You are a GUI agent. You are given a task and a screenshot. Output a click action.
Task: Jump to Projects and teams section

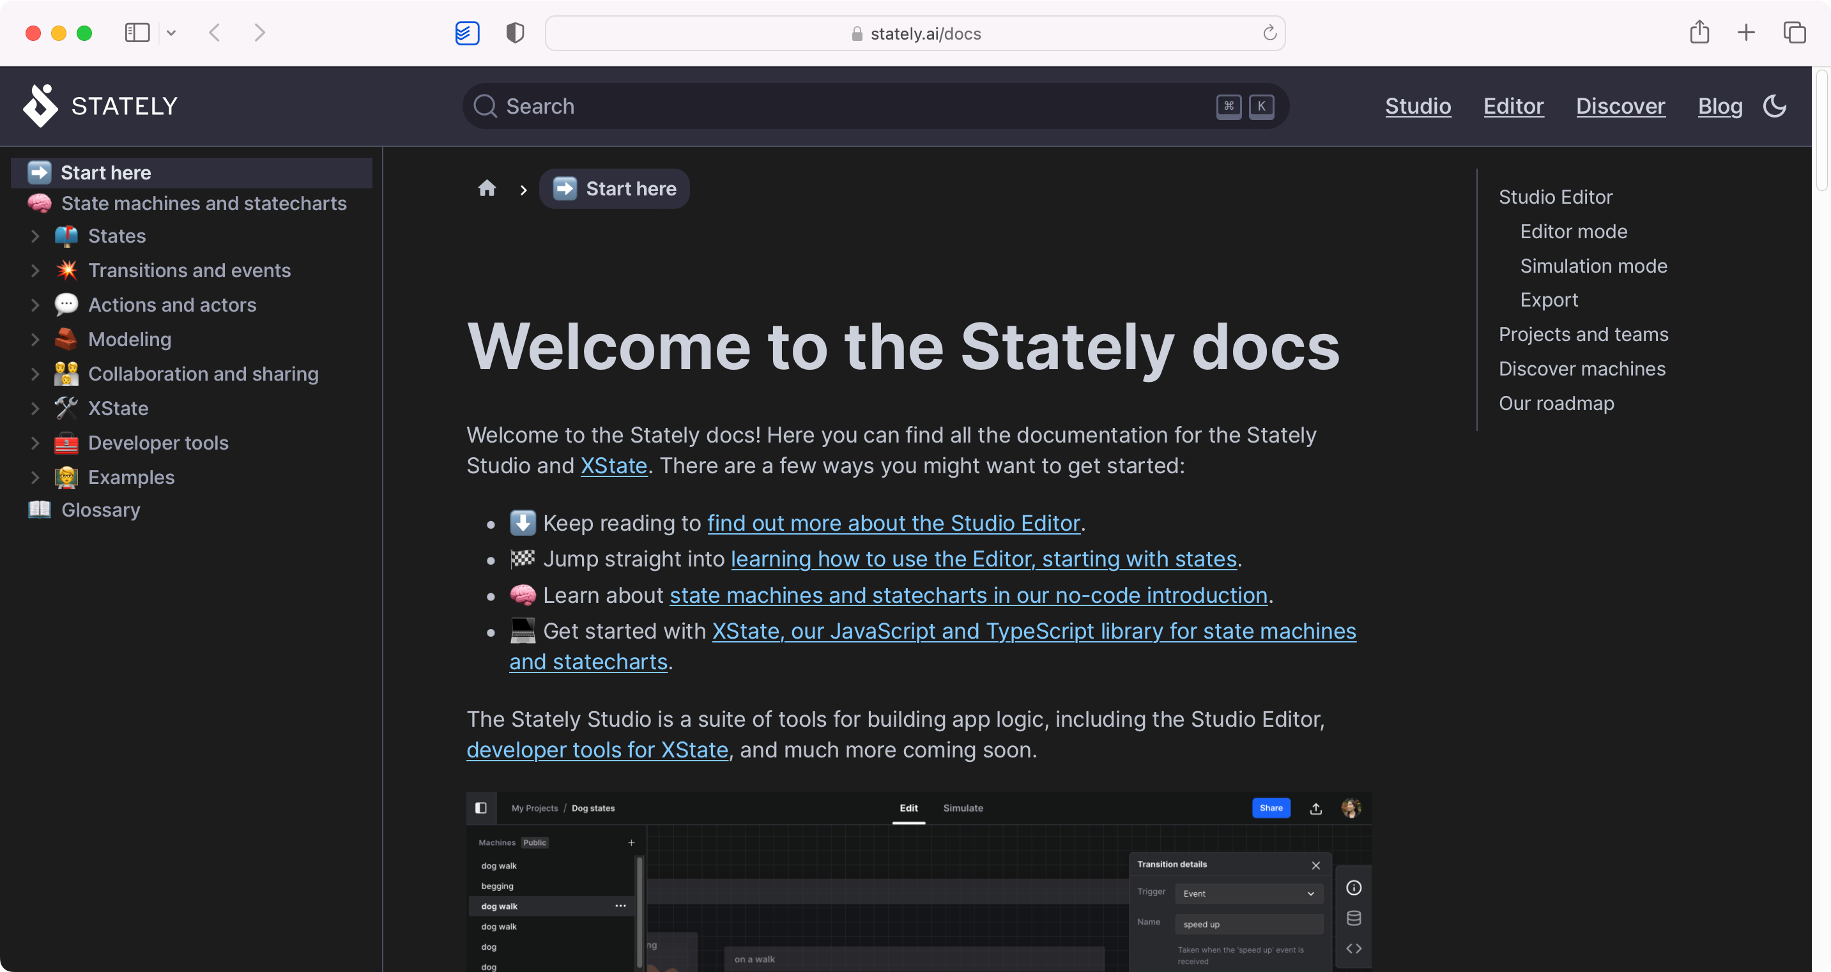[x=1583, y=335]
